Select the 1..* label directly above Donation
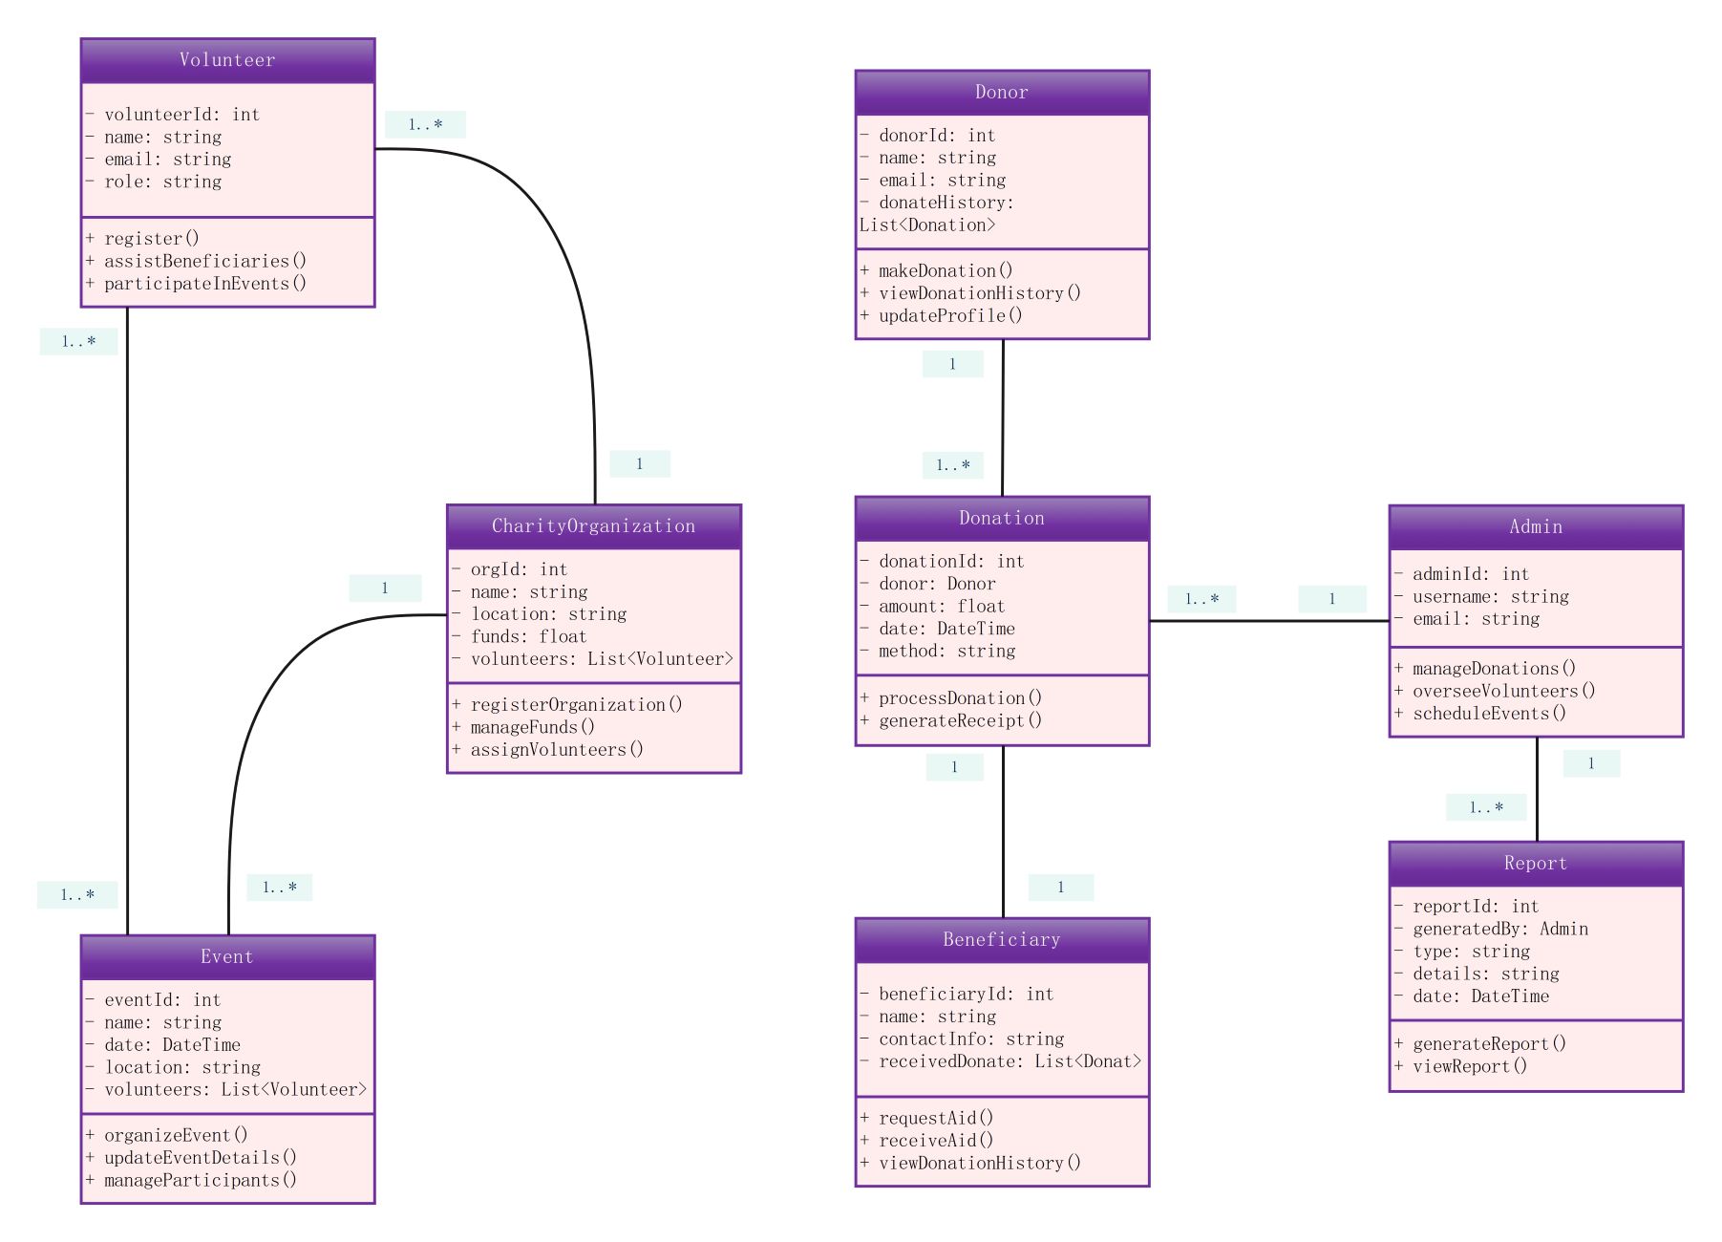This screenshot has width=1722, height=1242. [x=952, y=465]
